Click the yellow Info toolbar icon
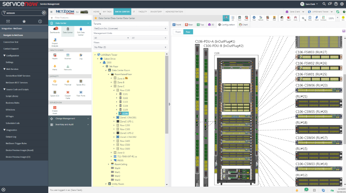This screenshot has height=193, width=346. point(343,18)
